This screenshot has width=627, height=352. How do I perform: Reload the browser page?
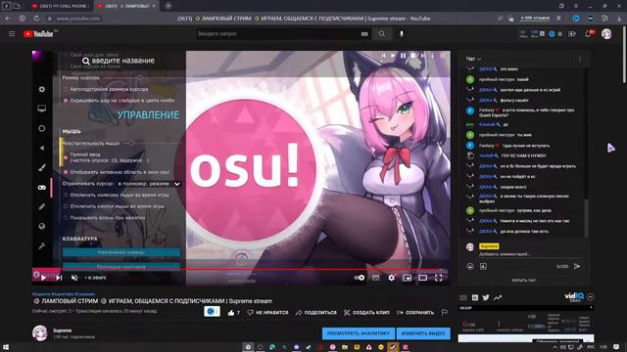(36, 19)
